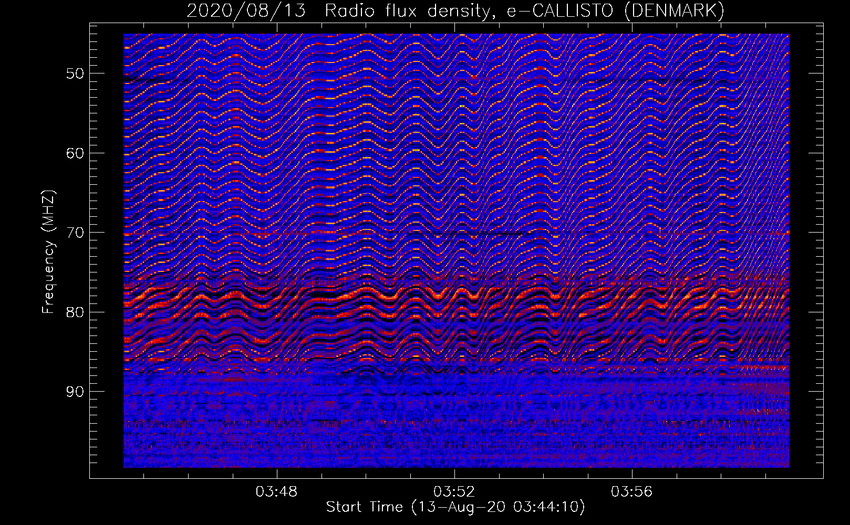Click the 03:56 time tick label
This screenshot has height=525, width=850.
click(x=631, y=492)
